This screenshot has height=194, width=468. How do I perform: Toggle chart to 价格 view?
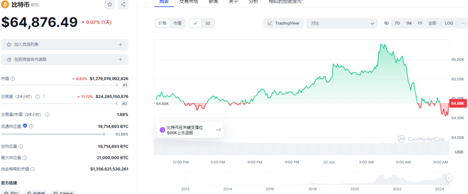(x=163, y=23)
